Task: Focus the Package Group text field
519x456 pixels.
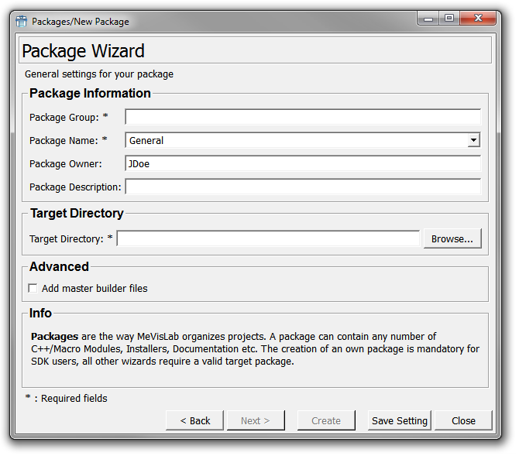Action: [x=302, y=118]
